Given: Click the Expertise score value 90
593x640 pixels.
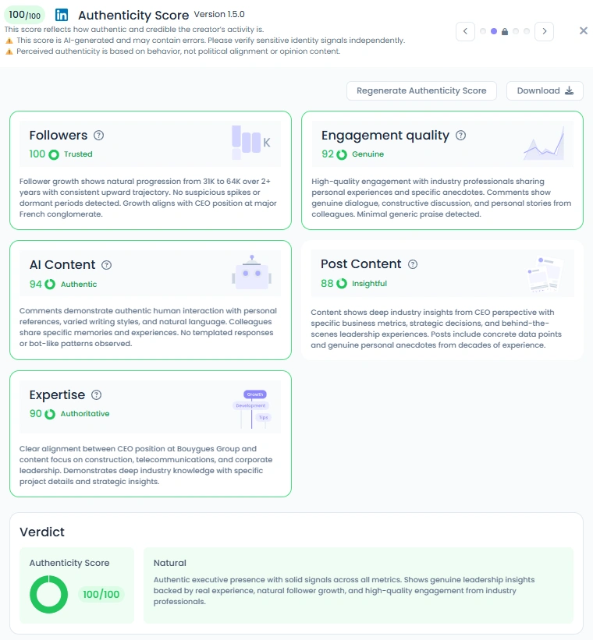Looking at the screenshot, I should [36, 414].
